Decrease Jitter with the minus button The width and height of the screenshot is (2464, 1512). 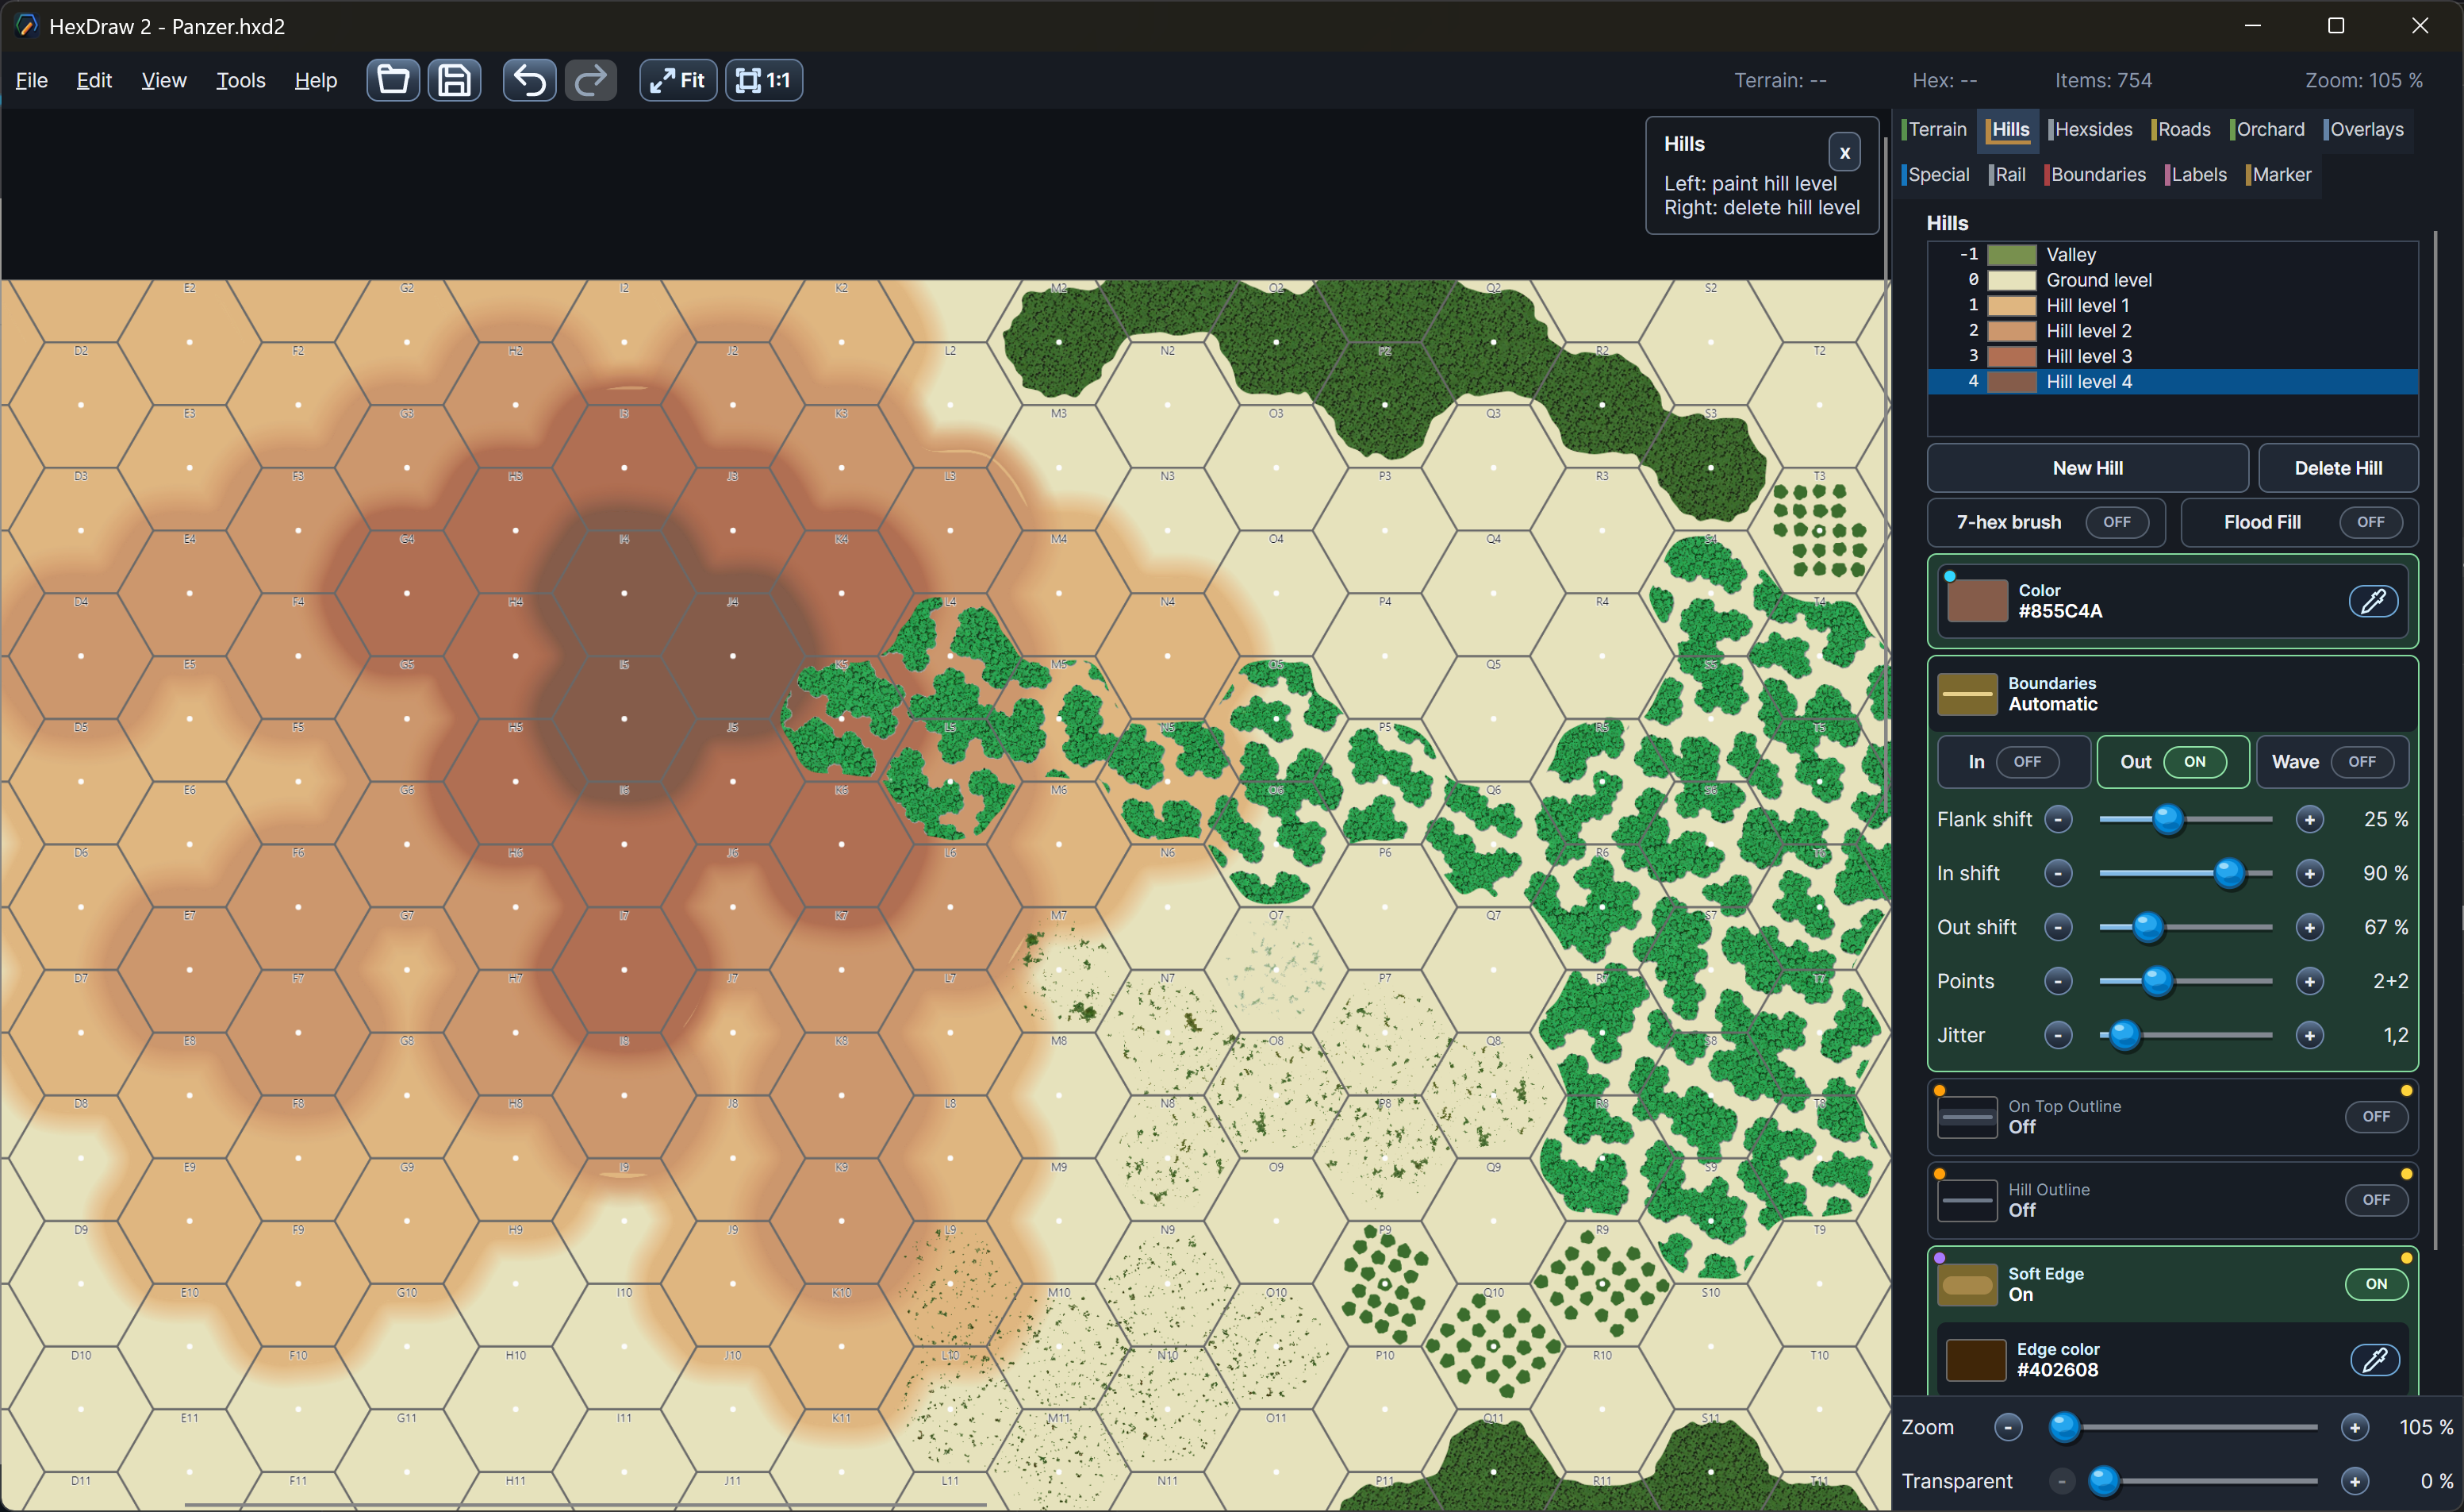point(2058,1035)
